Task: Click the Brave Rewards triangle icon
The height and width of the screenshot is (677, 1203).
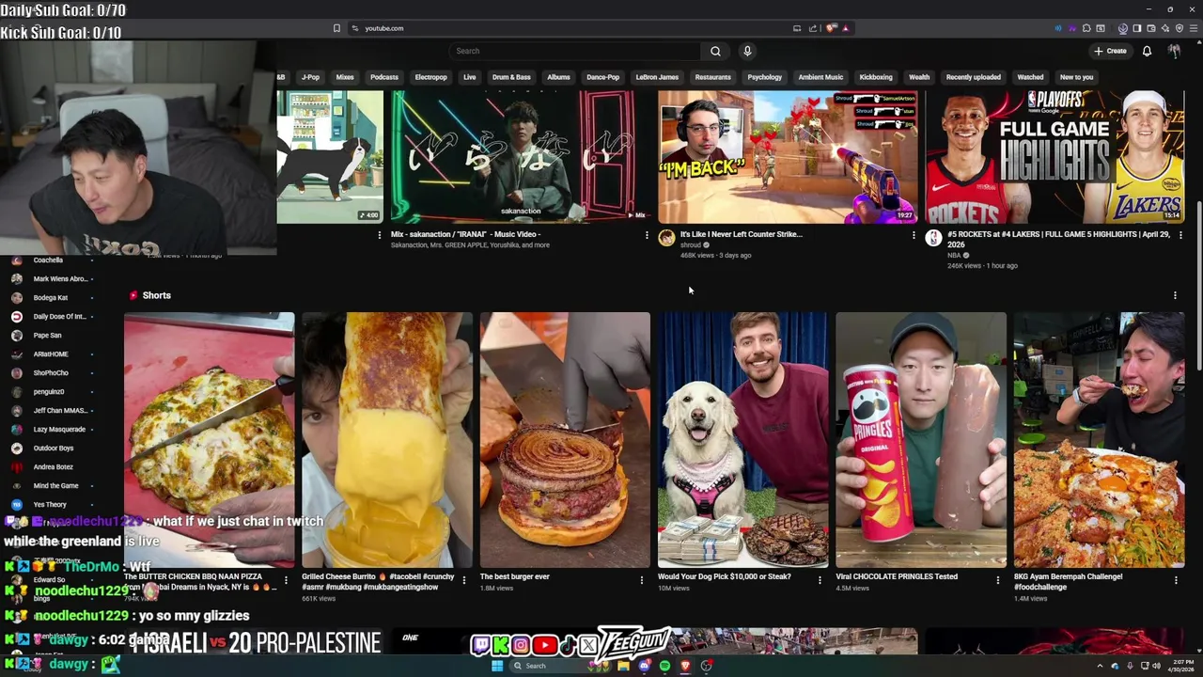Action: (x=845, y=28)
